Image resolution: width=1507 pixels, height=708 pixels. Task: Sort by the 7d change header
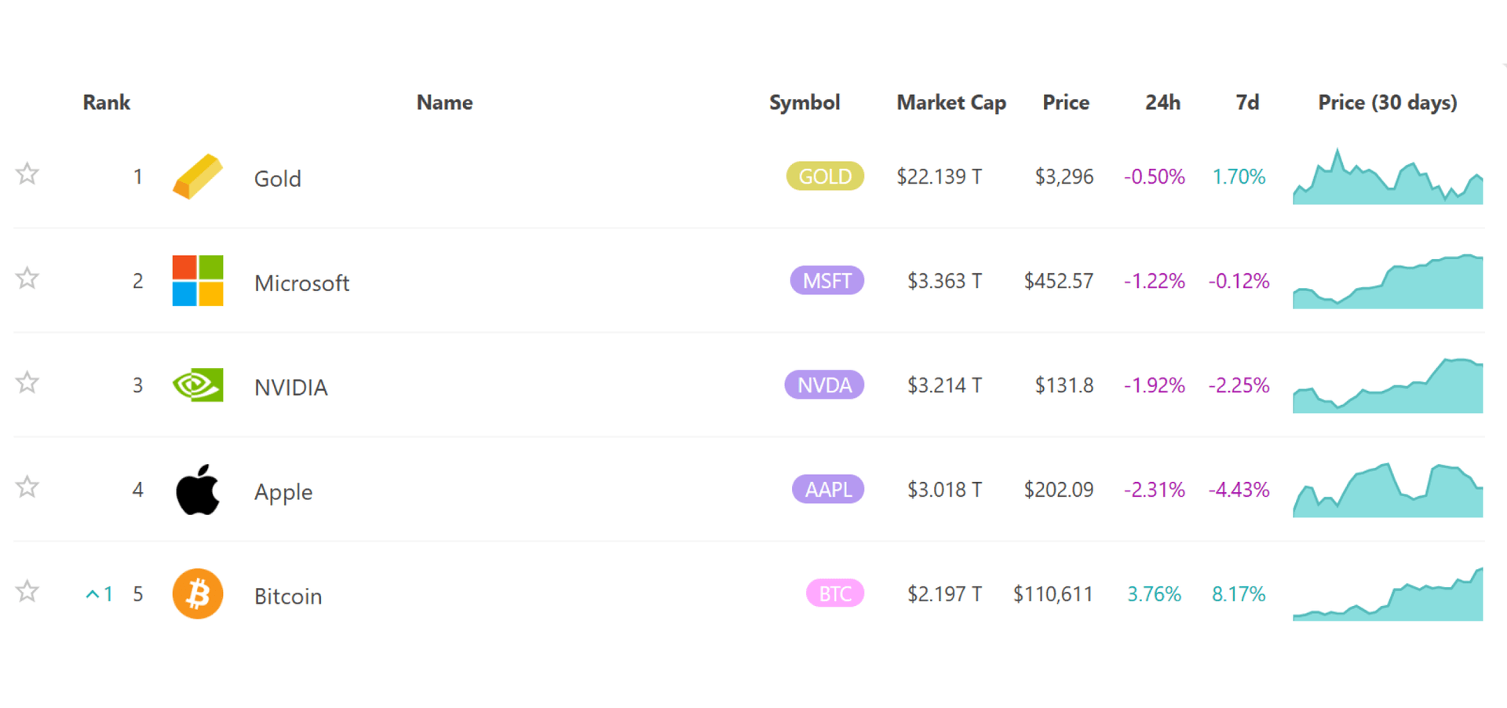click(1247, 102)
